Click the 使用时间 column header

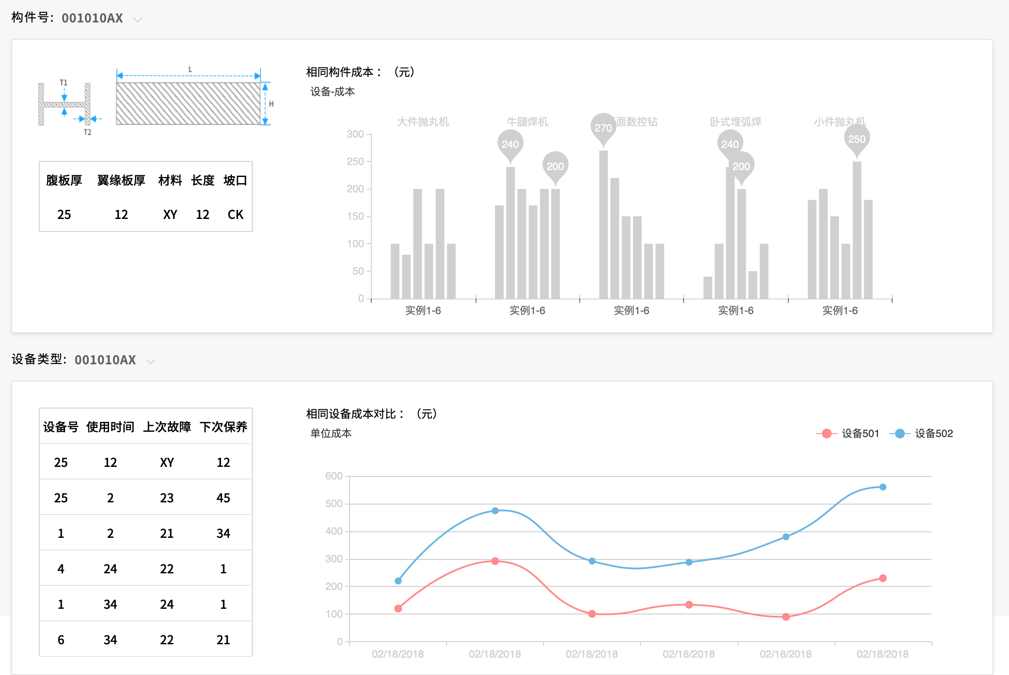pos(110,427)
